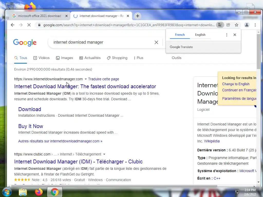Select English in the translate popup
Image resolution: width=263 pixels, height=197 pixels.
(200, 35)
